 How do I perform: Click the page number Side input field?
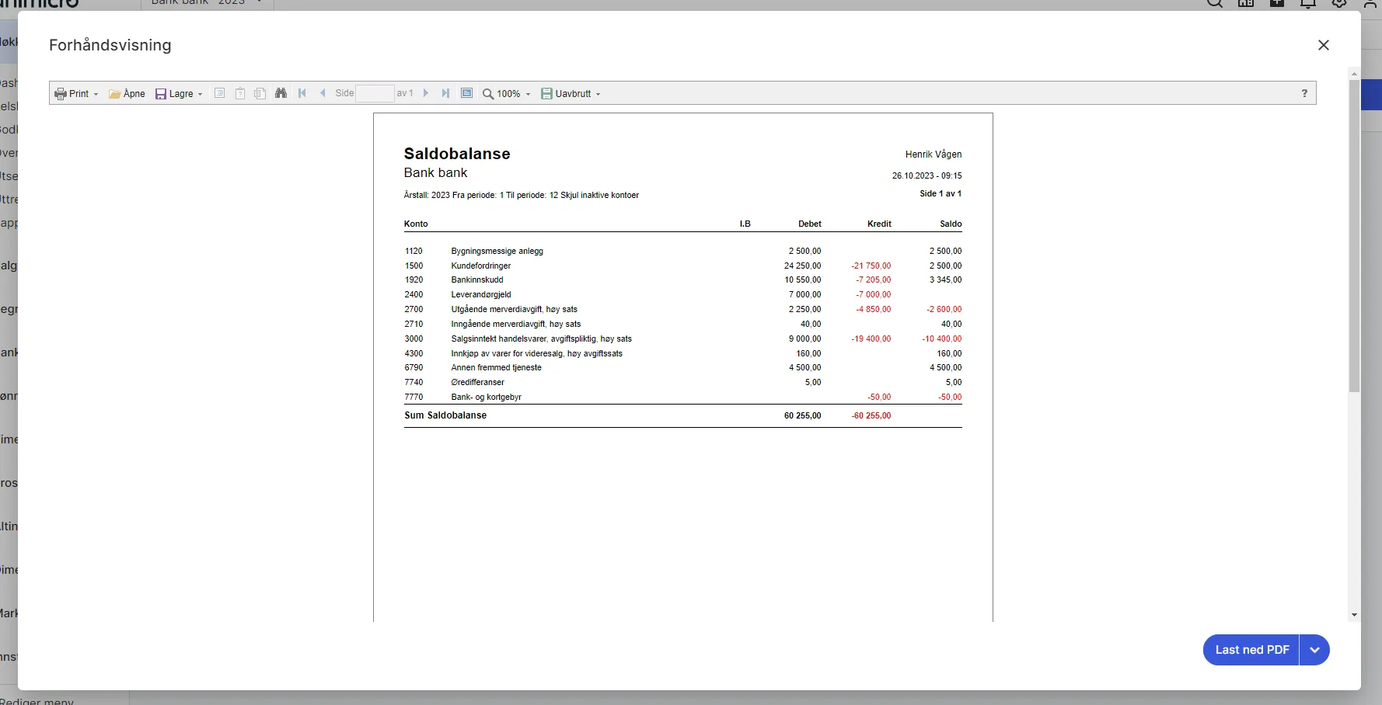tap(375, 94)
